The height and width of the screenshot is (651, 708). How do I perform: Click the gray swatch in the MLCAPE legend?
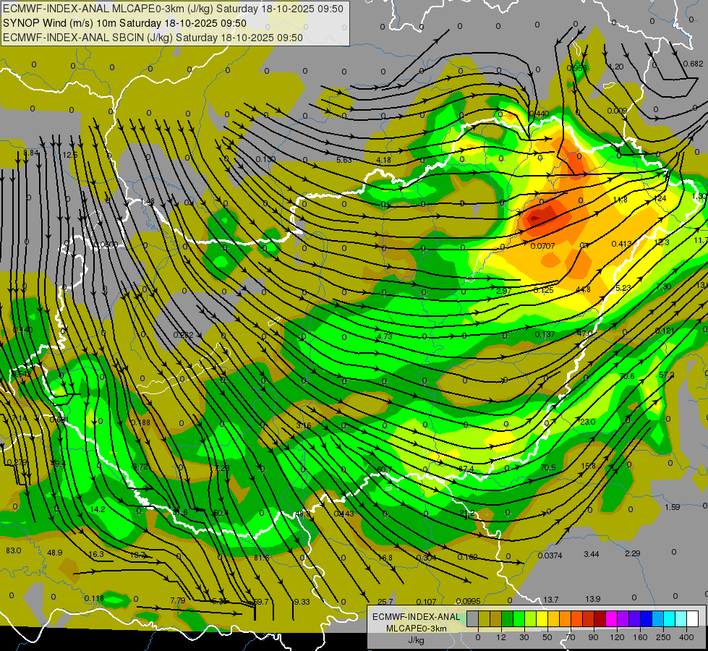coord(473,619)
